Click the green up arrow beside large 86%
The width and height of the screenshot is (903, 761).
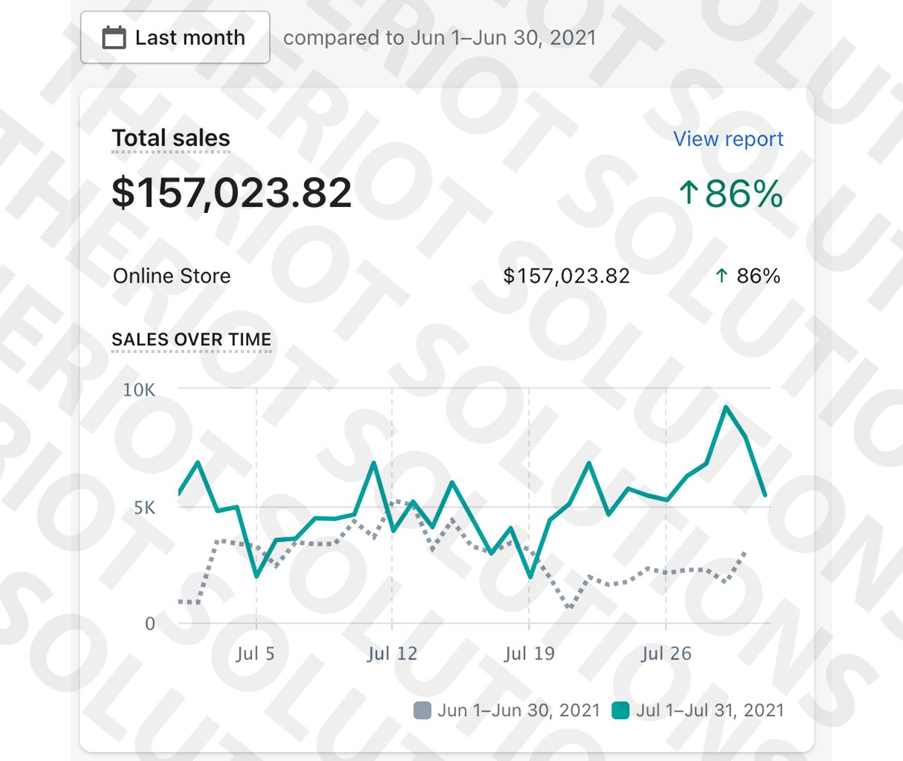688,193
